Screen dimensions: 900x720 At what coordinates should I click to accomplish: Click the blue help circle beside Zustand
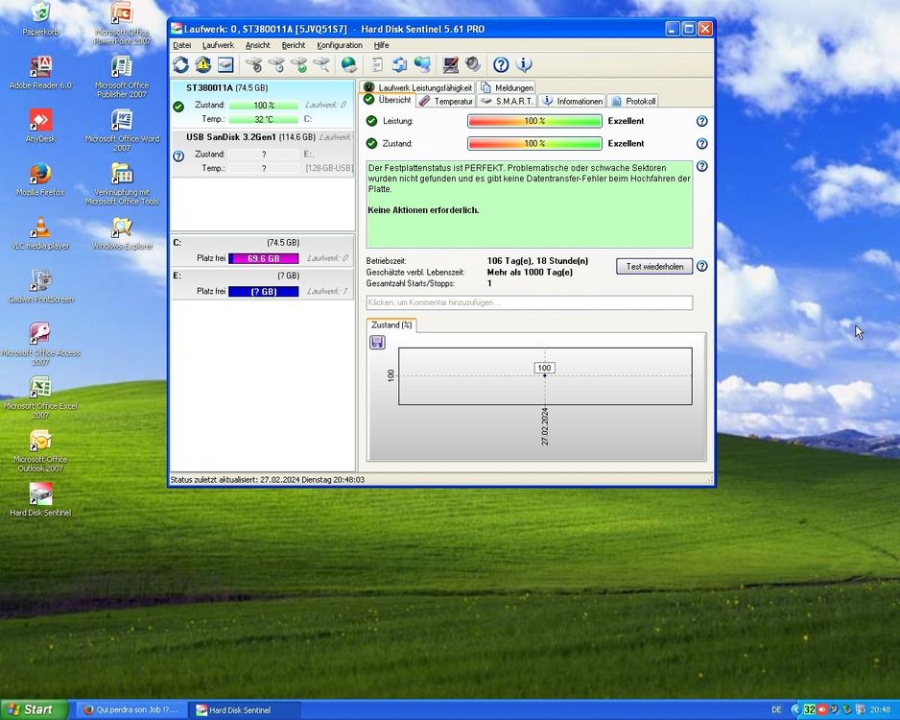(x=701, y=143)
